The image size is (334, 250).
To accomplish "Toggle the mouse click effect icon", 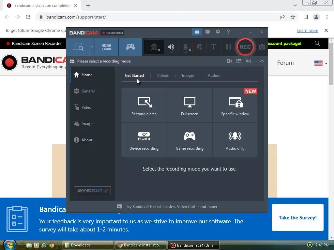I will (x=200, y=47).
